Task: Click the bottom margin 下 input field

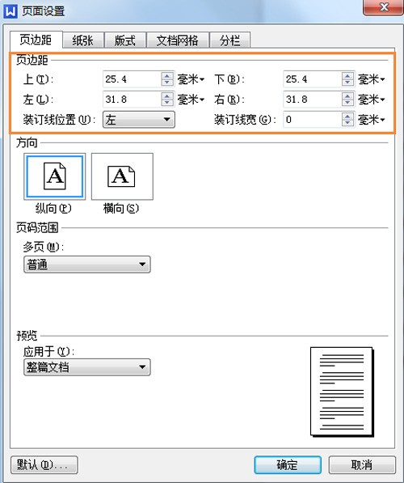Action: (x=313, y=79)
